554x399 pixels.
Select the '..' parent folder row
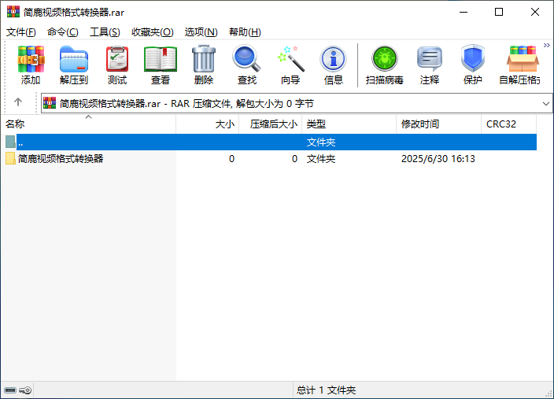(271, 142)
